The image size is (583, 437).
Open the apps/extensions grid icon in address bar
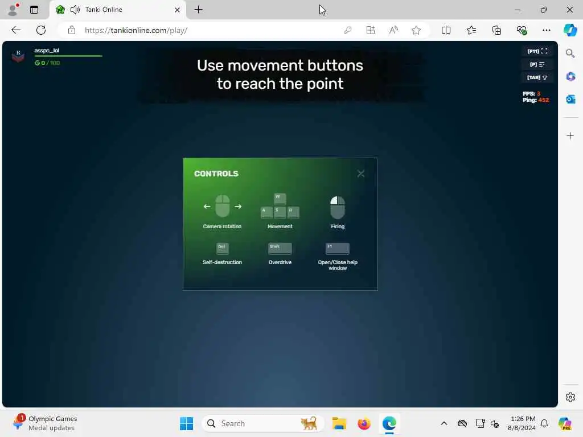370,31
